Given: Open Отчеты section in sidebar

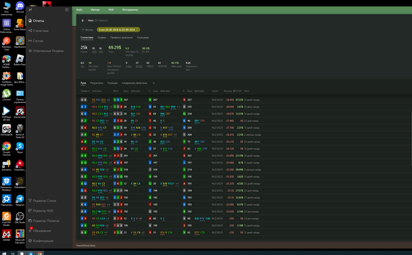Looking at the screenshot, I should click(x=39, y=21).
